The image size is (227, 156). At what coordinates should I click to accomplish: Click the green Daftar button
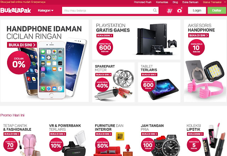point(217,10)
